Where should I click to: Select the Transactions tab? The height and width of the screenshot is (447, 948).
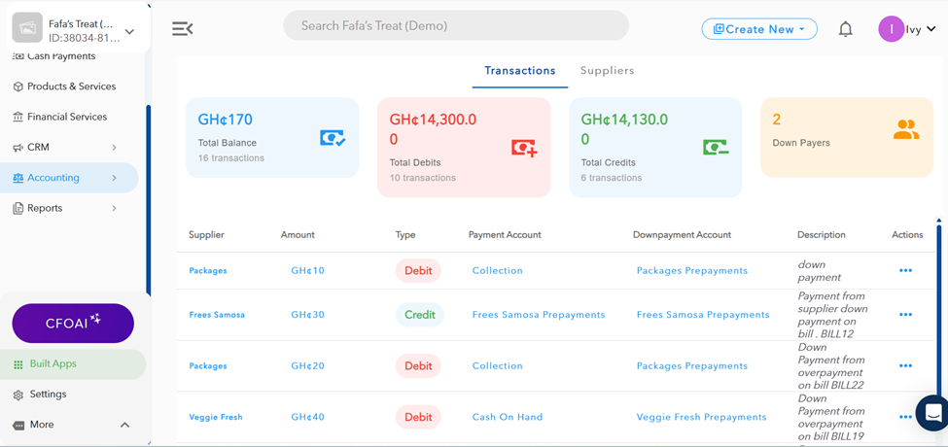click(520, 71)
